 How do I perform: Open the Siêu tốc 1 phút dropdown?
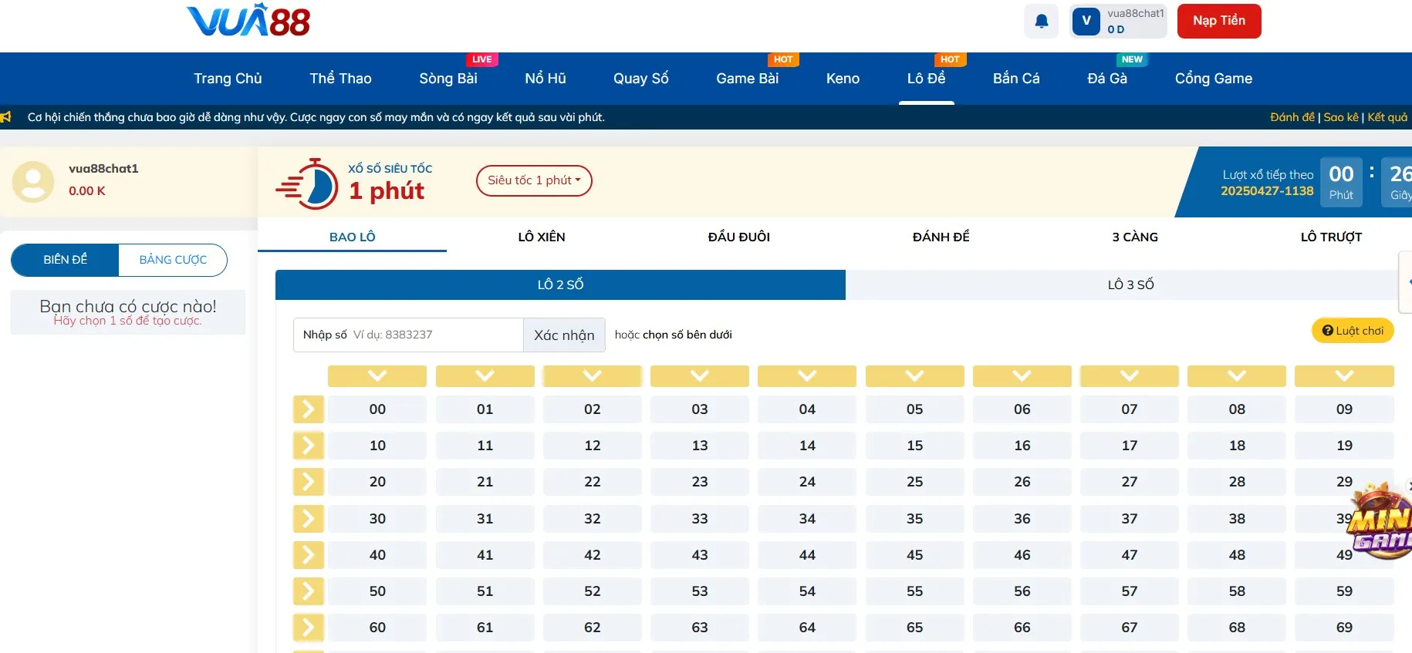tap(534, 180)
